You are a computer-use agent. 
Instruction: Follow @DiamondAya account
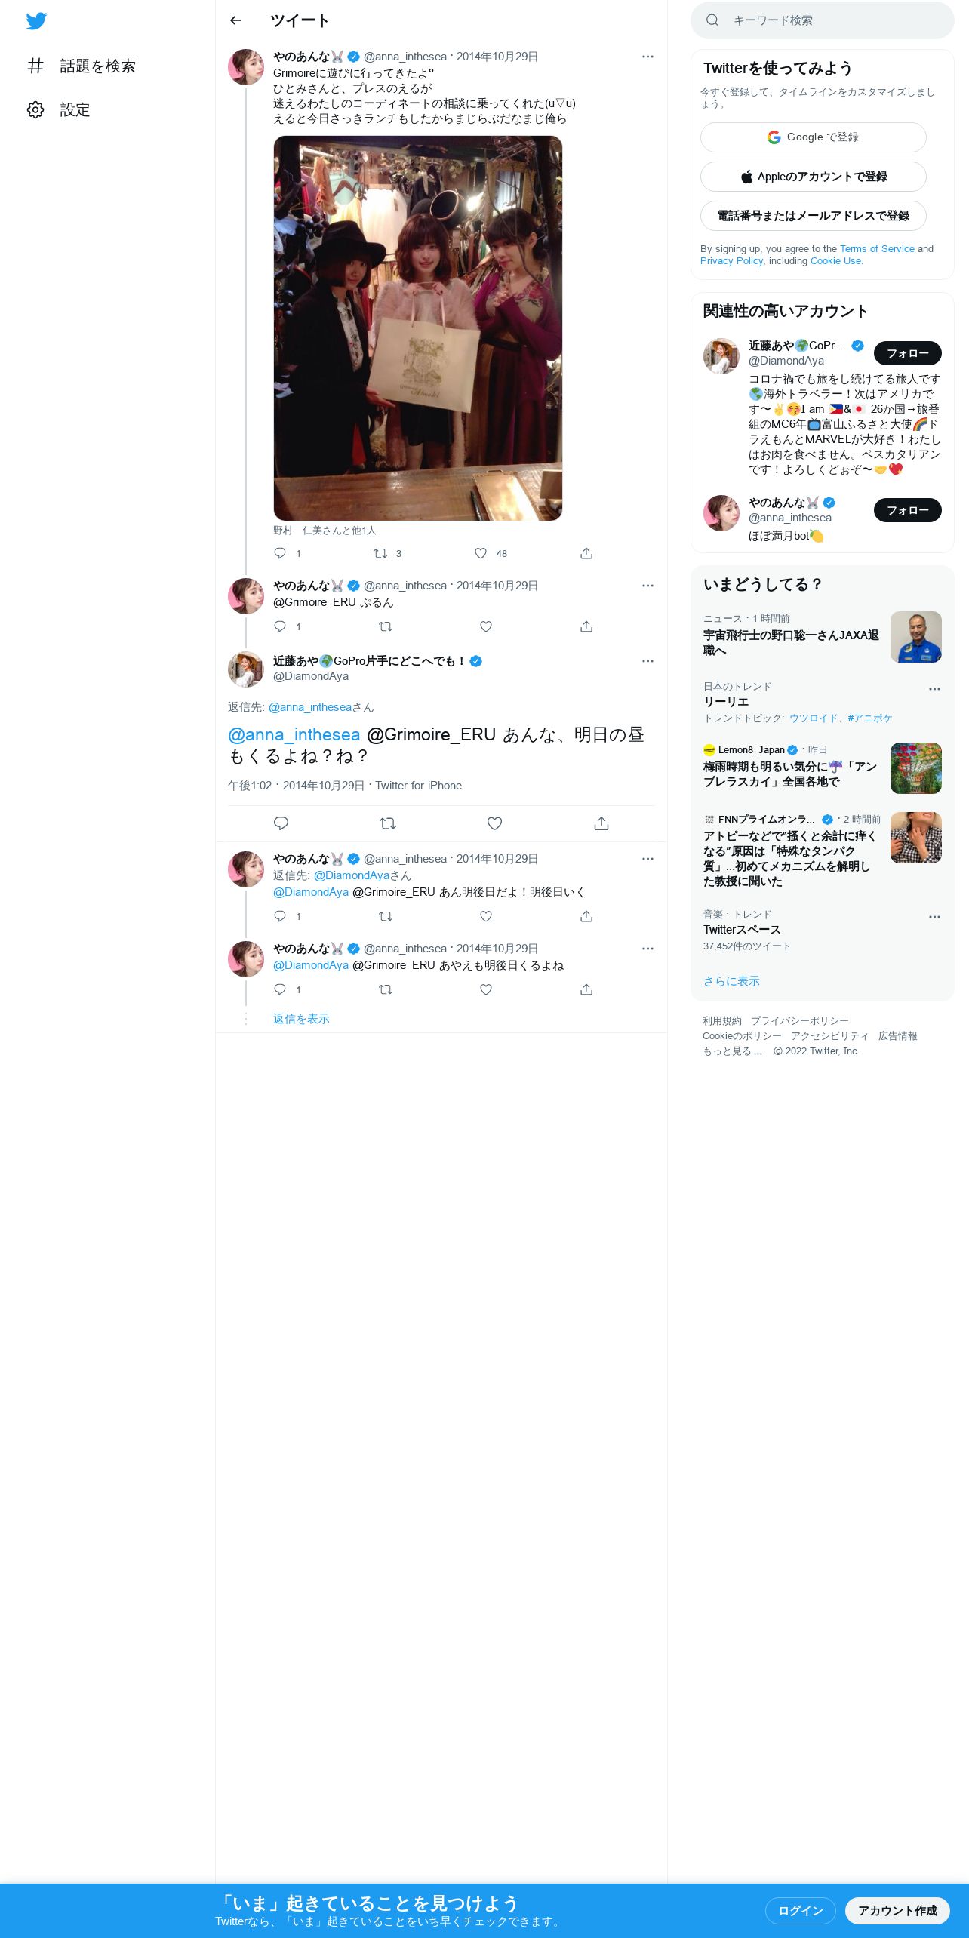pos(907,353)
